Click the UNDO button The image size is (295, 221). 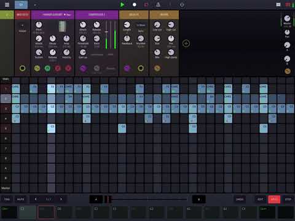240,199
